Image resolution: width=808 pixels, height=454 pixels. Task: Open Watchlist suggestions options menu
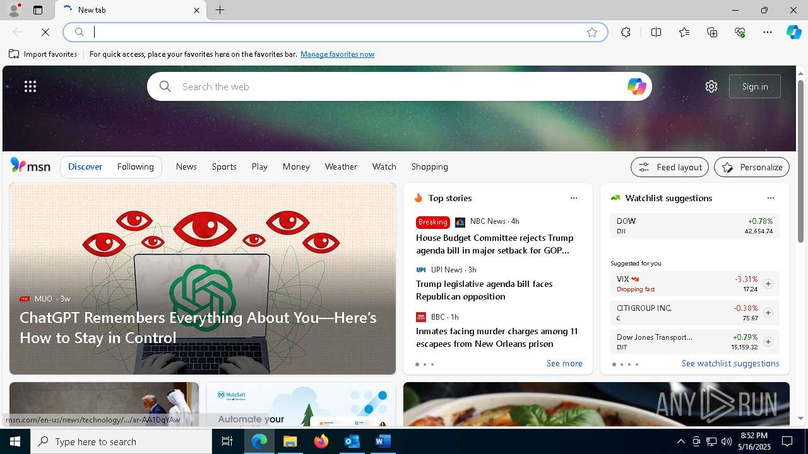pyautogui.click(x=771, y=198)
